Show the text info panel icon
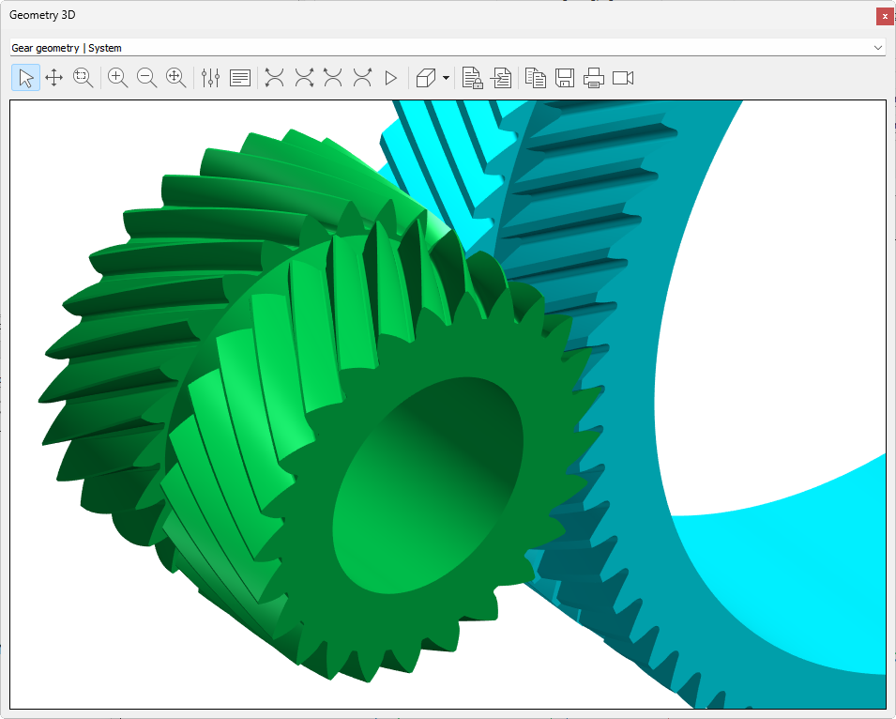The height and width of the screenshot is (719, 896). click(240, 78)
